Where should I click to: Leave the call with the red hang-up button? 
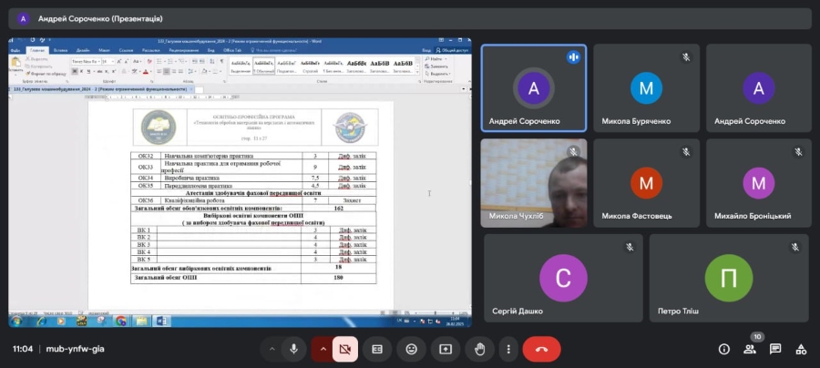(541, 349)
